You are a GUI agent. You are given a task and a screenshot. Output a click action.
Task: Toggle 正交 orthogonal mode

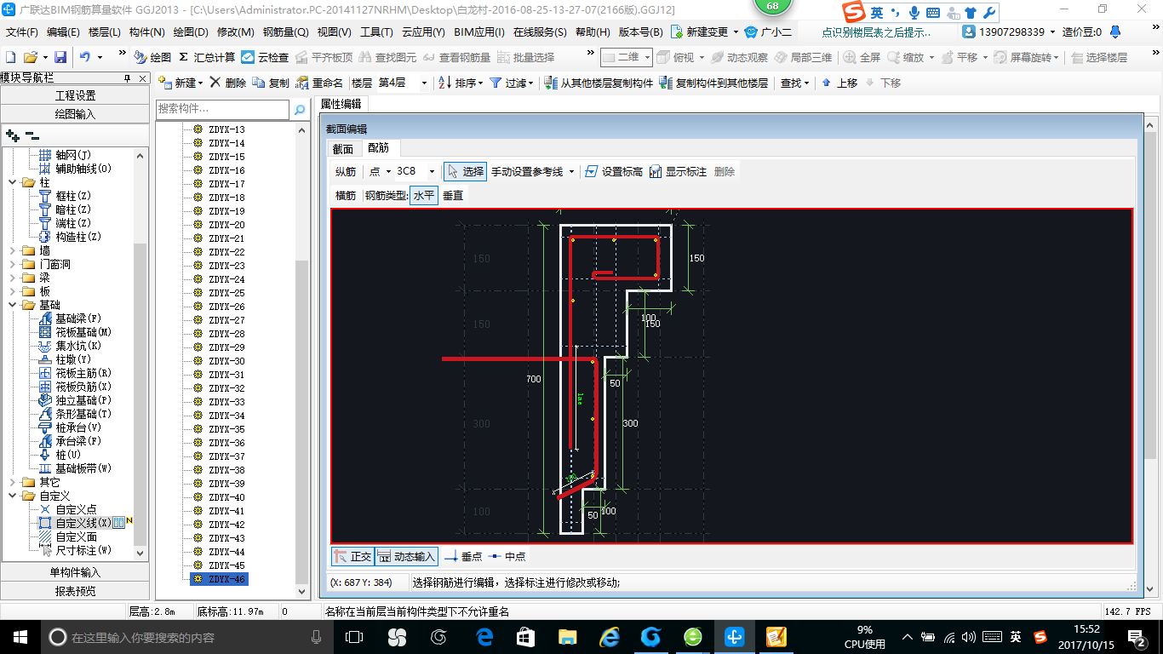coord(352,556)
